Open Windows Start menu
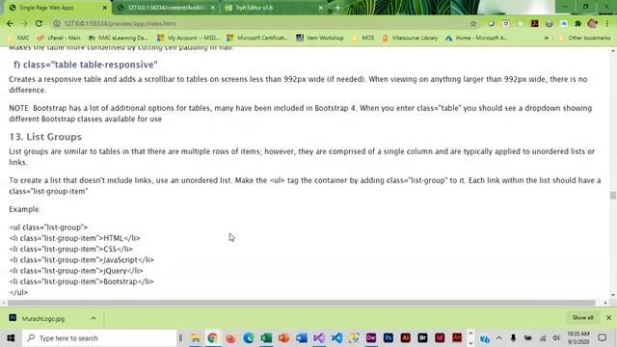Screen dimensions: 617x347 tap(11, 338)
